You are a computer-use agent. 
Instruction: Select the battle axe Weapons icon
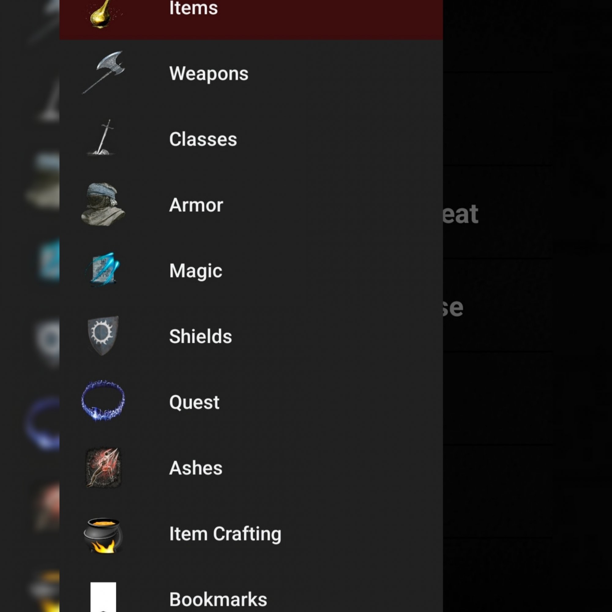[x=104, y=73]
